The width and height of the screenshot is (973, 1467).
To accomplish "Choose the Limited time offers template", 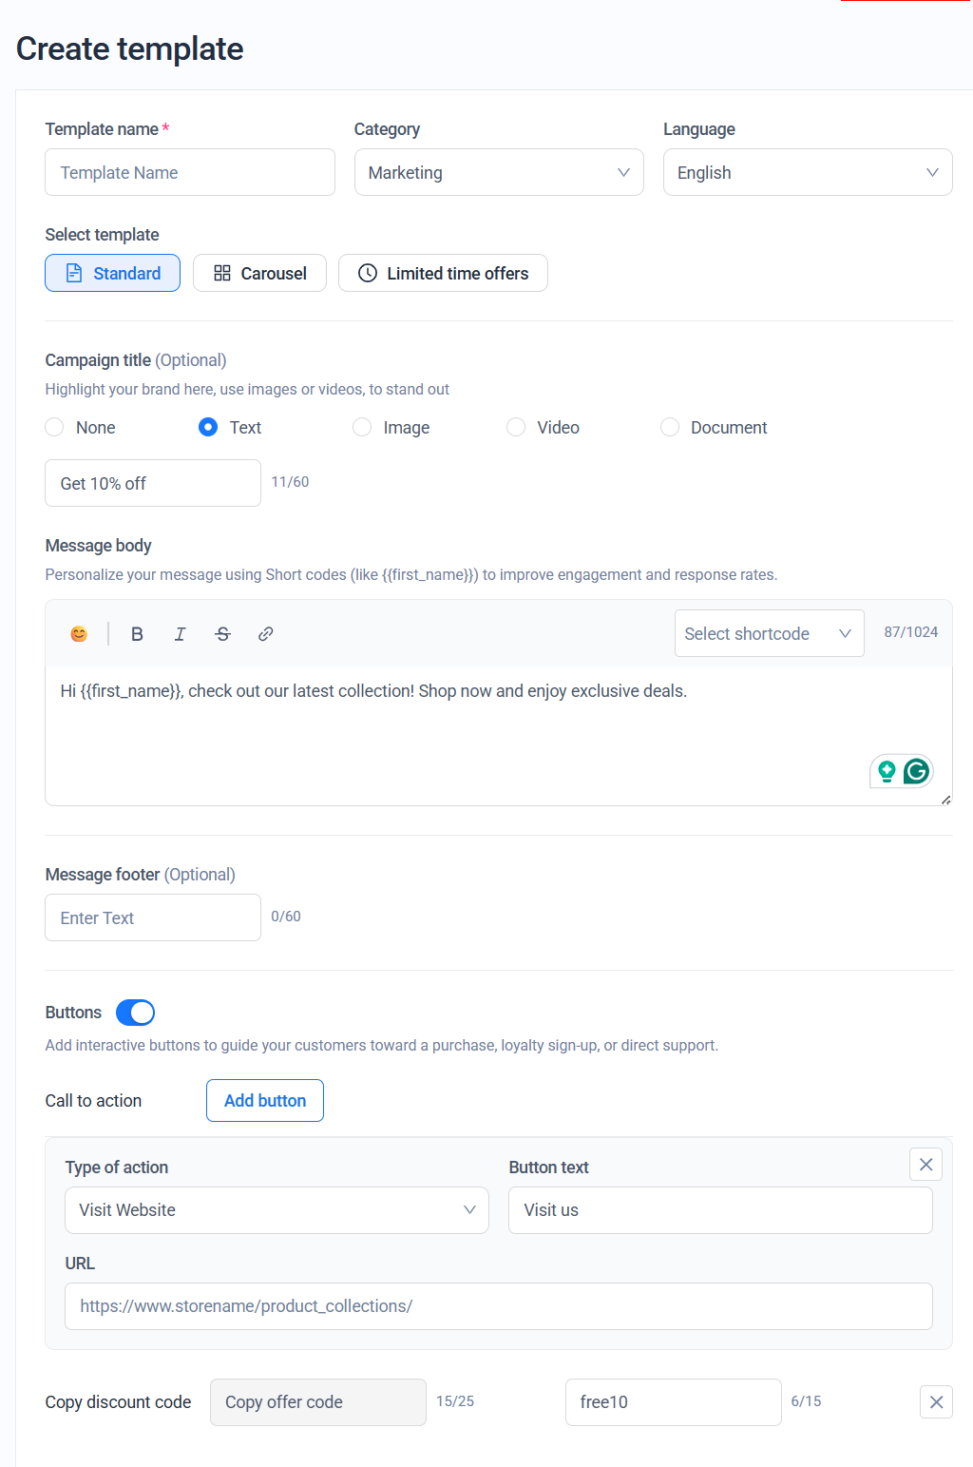I will [443, 273].
